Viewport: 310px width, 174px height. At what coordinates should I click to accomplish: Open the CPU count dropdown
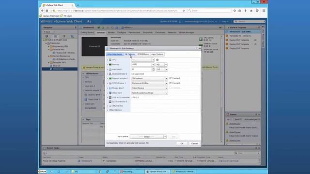click(x=153, y=60)
